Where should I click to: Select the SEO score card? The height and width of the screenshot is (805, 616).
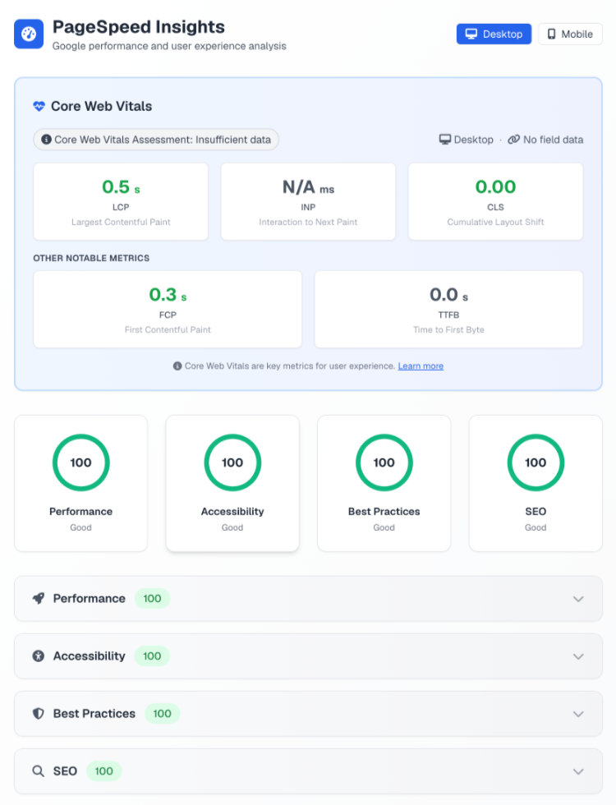click(x=536, y=483)
